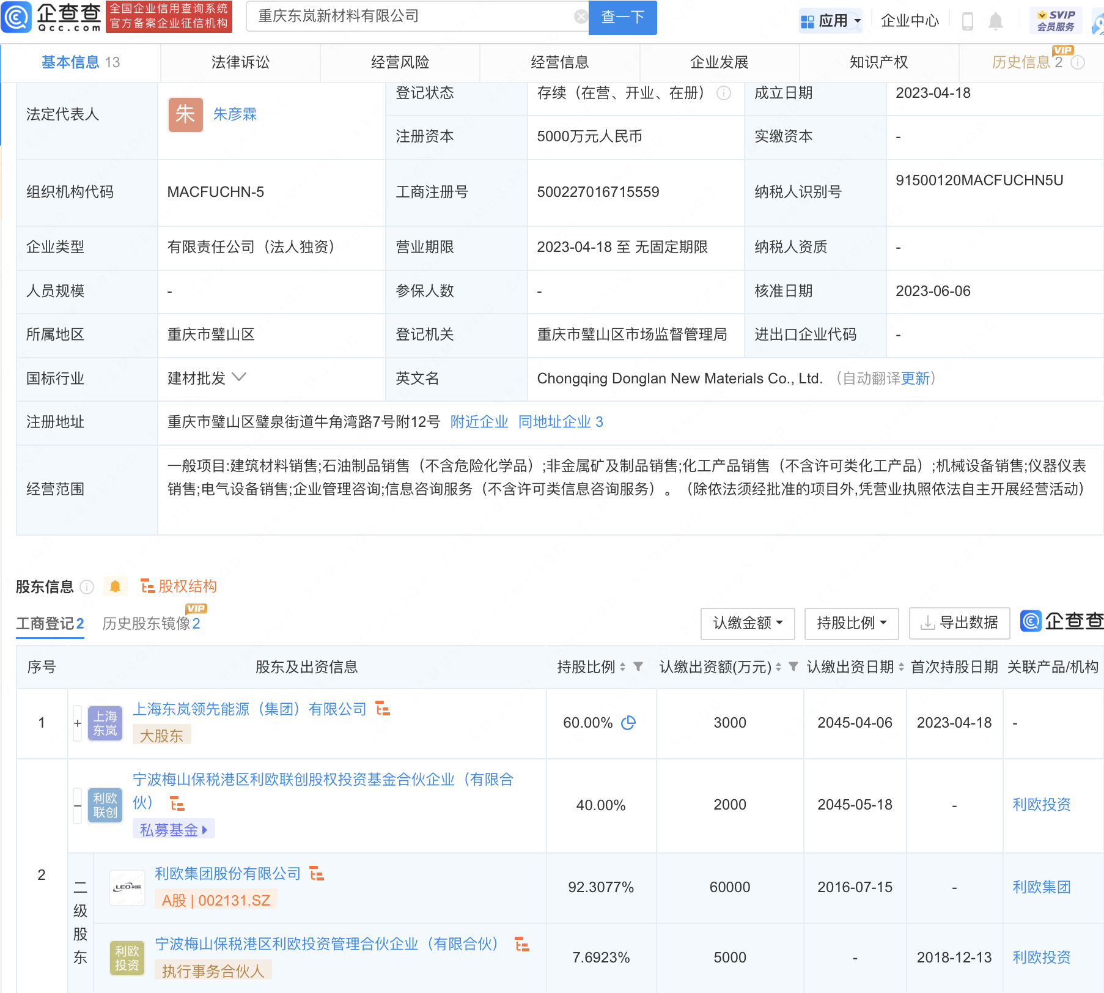Click the 朱 avatar of legal representative
This screenshot has height=993, width=1104.
tap(186, 114)
